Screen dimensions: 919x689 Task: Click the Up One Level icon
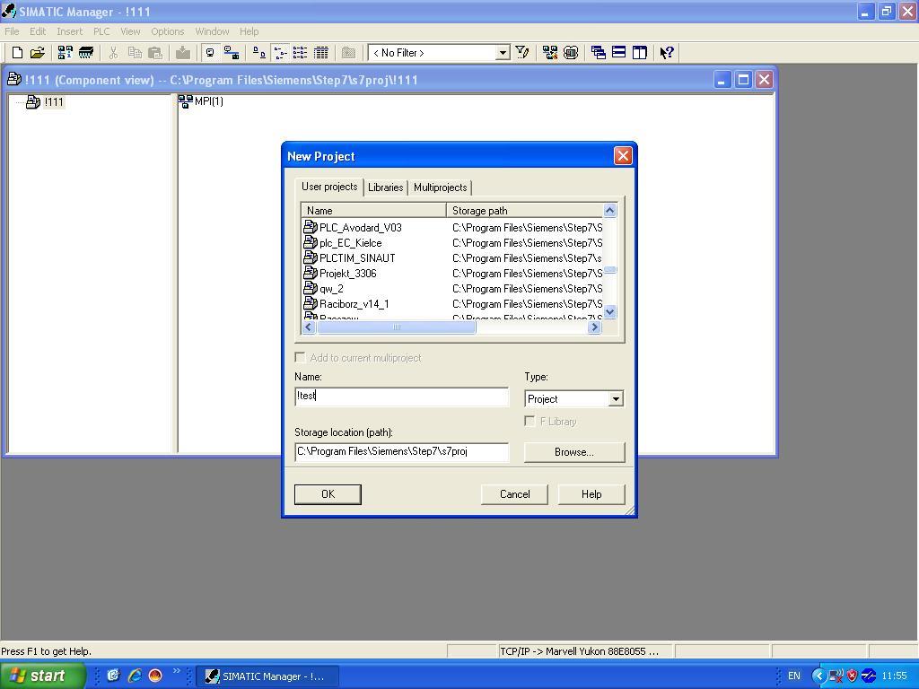348,53
